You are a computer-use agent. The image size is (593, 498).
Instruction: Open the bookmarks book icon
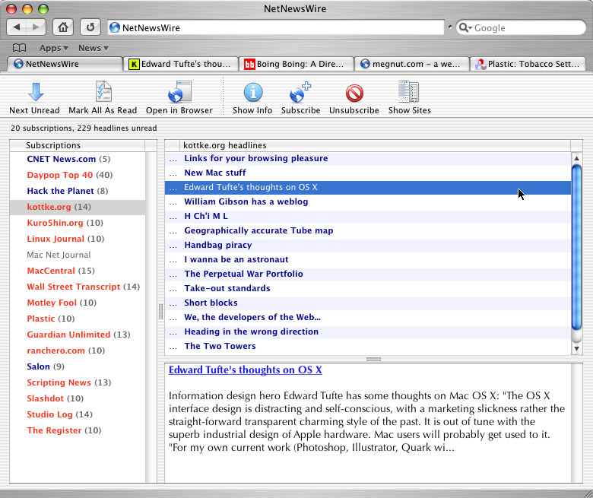pos(19,48)
